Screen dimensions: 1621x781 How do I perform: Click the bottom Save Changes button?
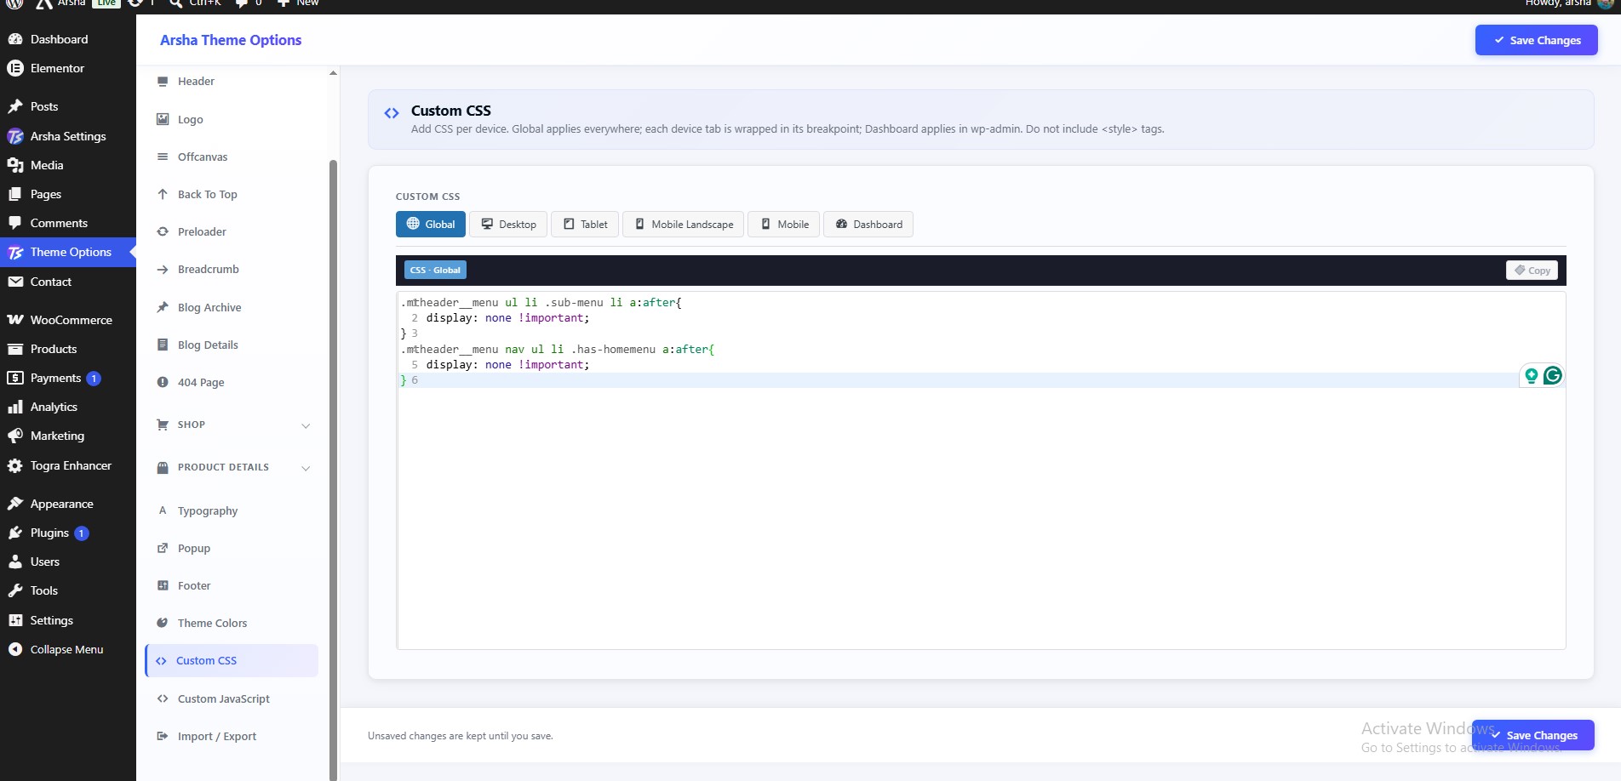point(1533,735)
